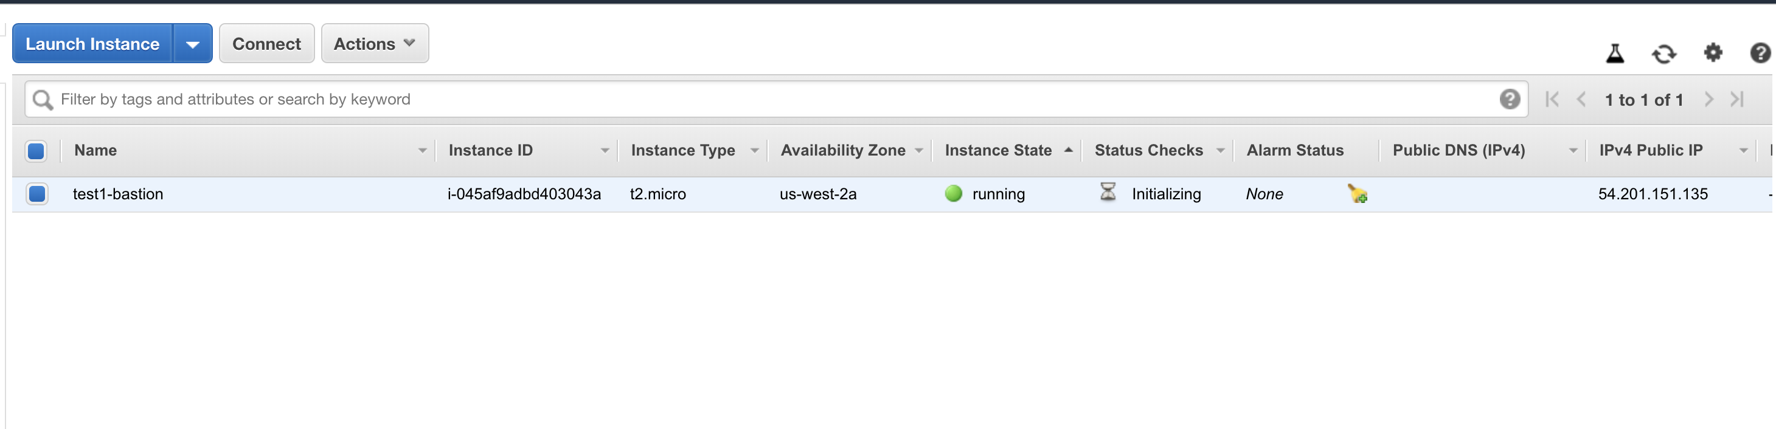
Task: Jump to the first page of results
Action: (x=1552, y=100)
